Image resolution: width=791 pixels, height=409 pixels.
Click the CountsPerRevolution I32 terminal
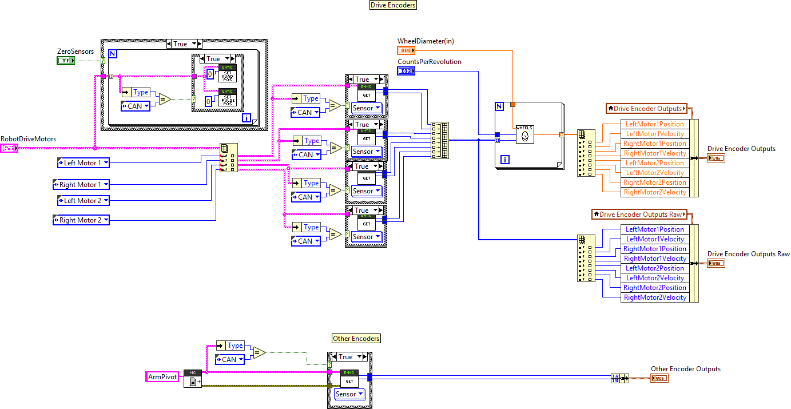[406, 70]
